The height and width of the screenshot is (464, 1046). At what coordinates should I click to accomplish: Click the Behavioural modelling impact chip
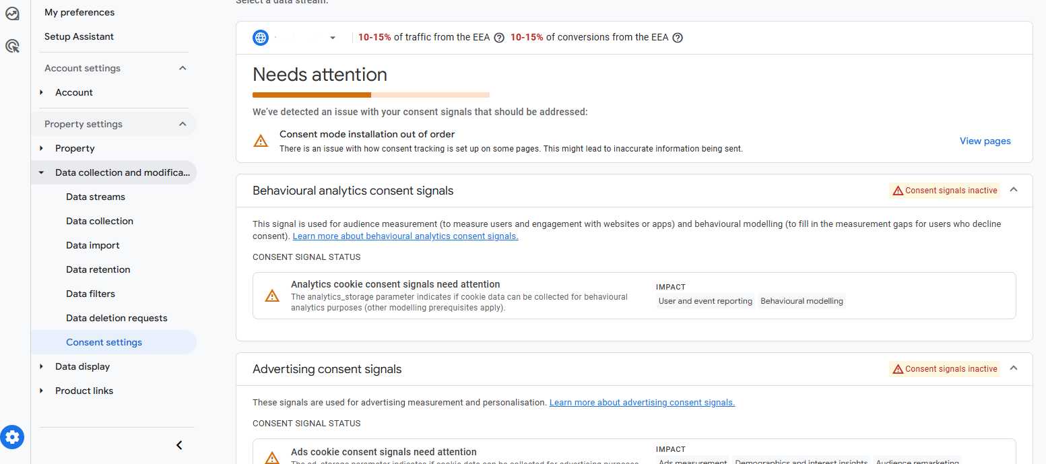[x=802, y=301]
